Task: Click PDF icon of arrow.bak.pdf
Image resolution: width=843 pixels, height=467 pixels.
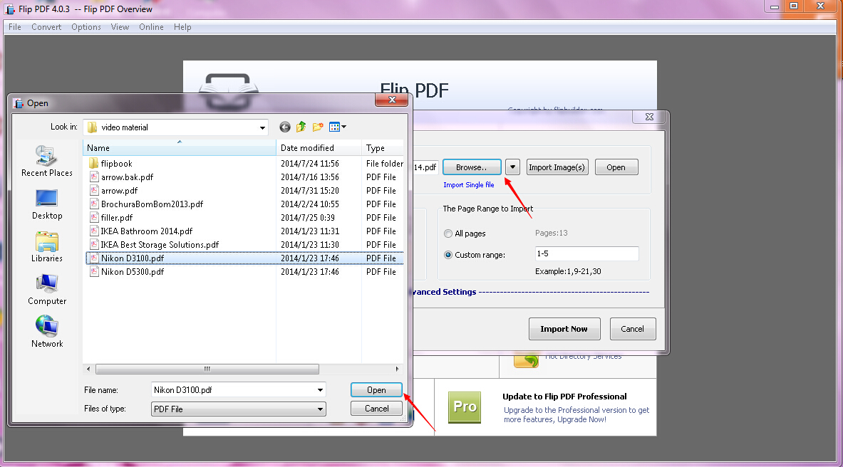Action: [x=94, y=177]
